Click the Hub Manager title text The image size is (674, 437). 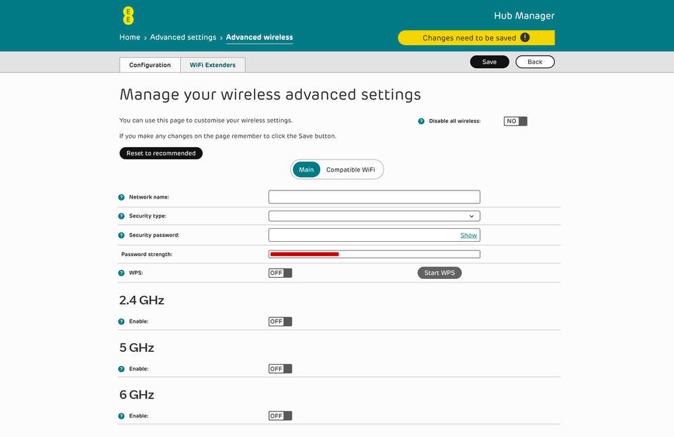pos(524,16)
